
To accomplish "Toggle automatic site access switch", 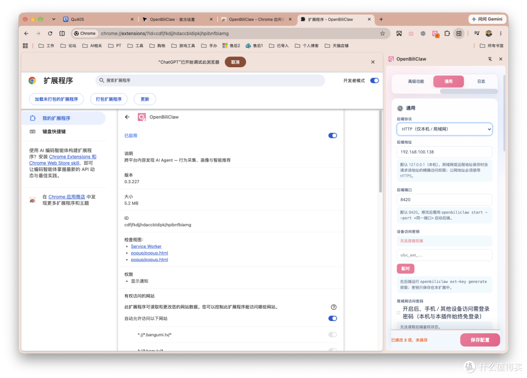I will click(x=332, y=318).
